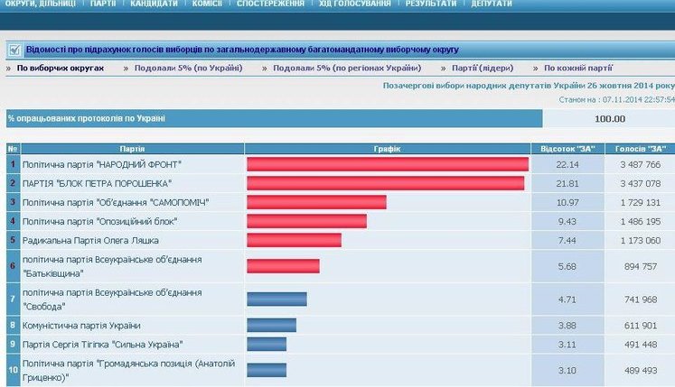Click the blue bar for Комуністична партія України
Screen dimensions: 675x387
pos(272,325)
